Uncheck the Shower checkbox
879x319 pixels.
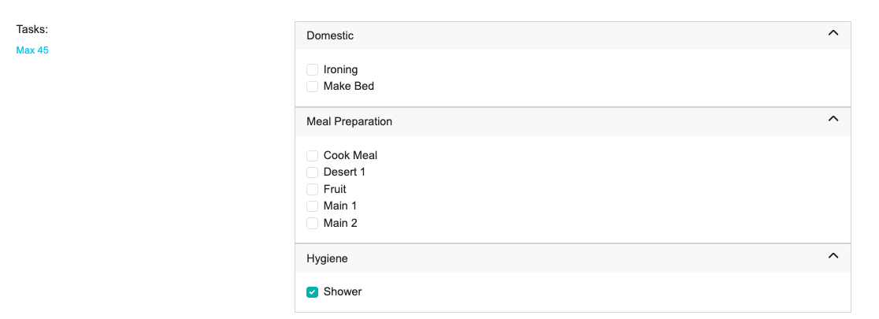click(313, 292)
